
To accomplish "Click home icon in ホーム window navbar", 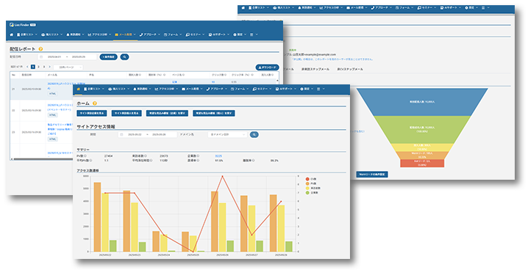I will pos(78,89).
